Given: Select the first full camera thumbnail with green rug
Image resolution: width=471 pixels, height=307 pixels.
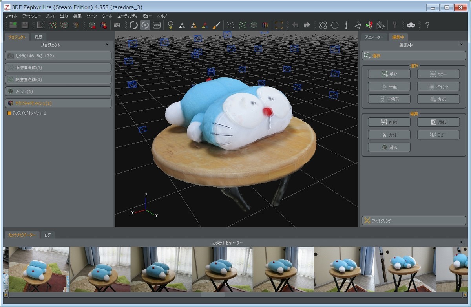Looking at the screenshot, I should click(x=39, y=269).
